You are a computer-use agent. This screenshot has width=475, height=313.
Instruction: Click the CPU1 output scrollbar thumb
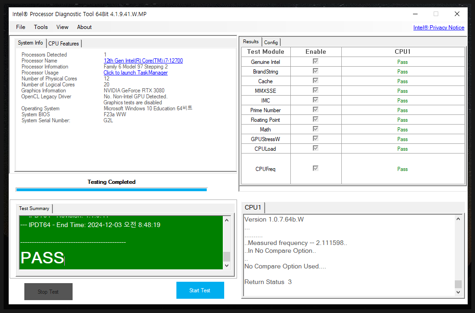coord(458,284)
